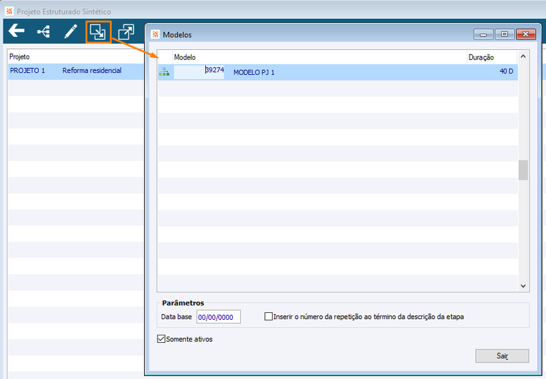The width and height of the screenshot is (546, 379).
Task: Click the Modelo column header
Action: click(319, 57)
